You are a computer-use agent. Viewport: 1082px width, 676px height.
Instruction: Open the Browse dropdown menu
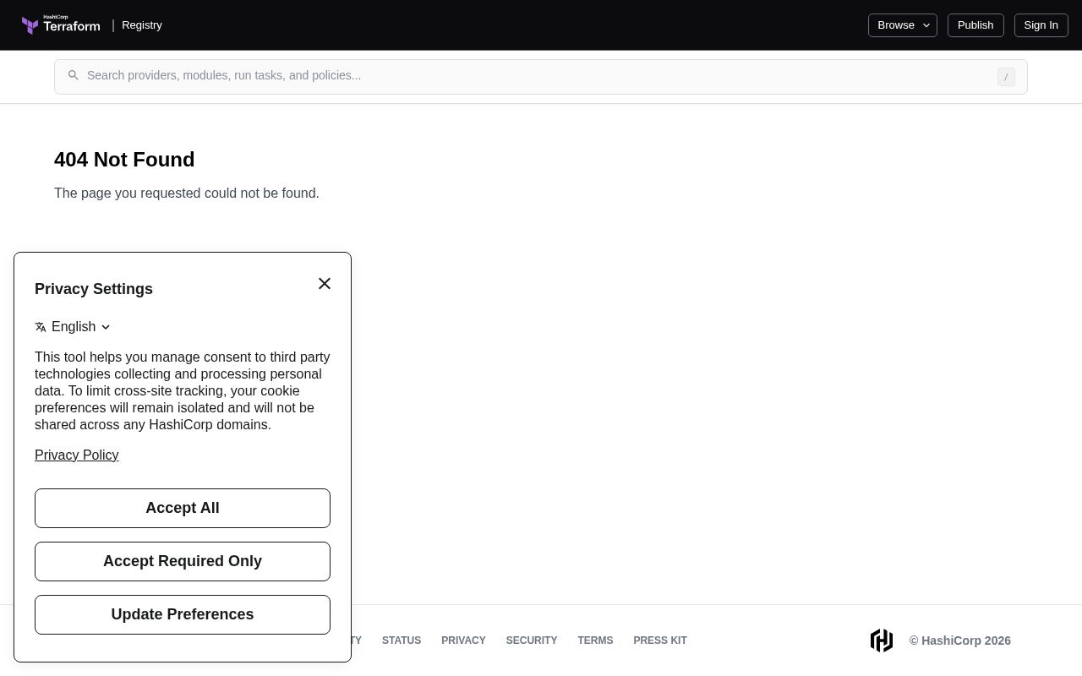click(x=903, y=25)
